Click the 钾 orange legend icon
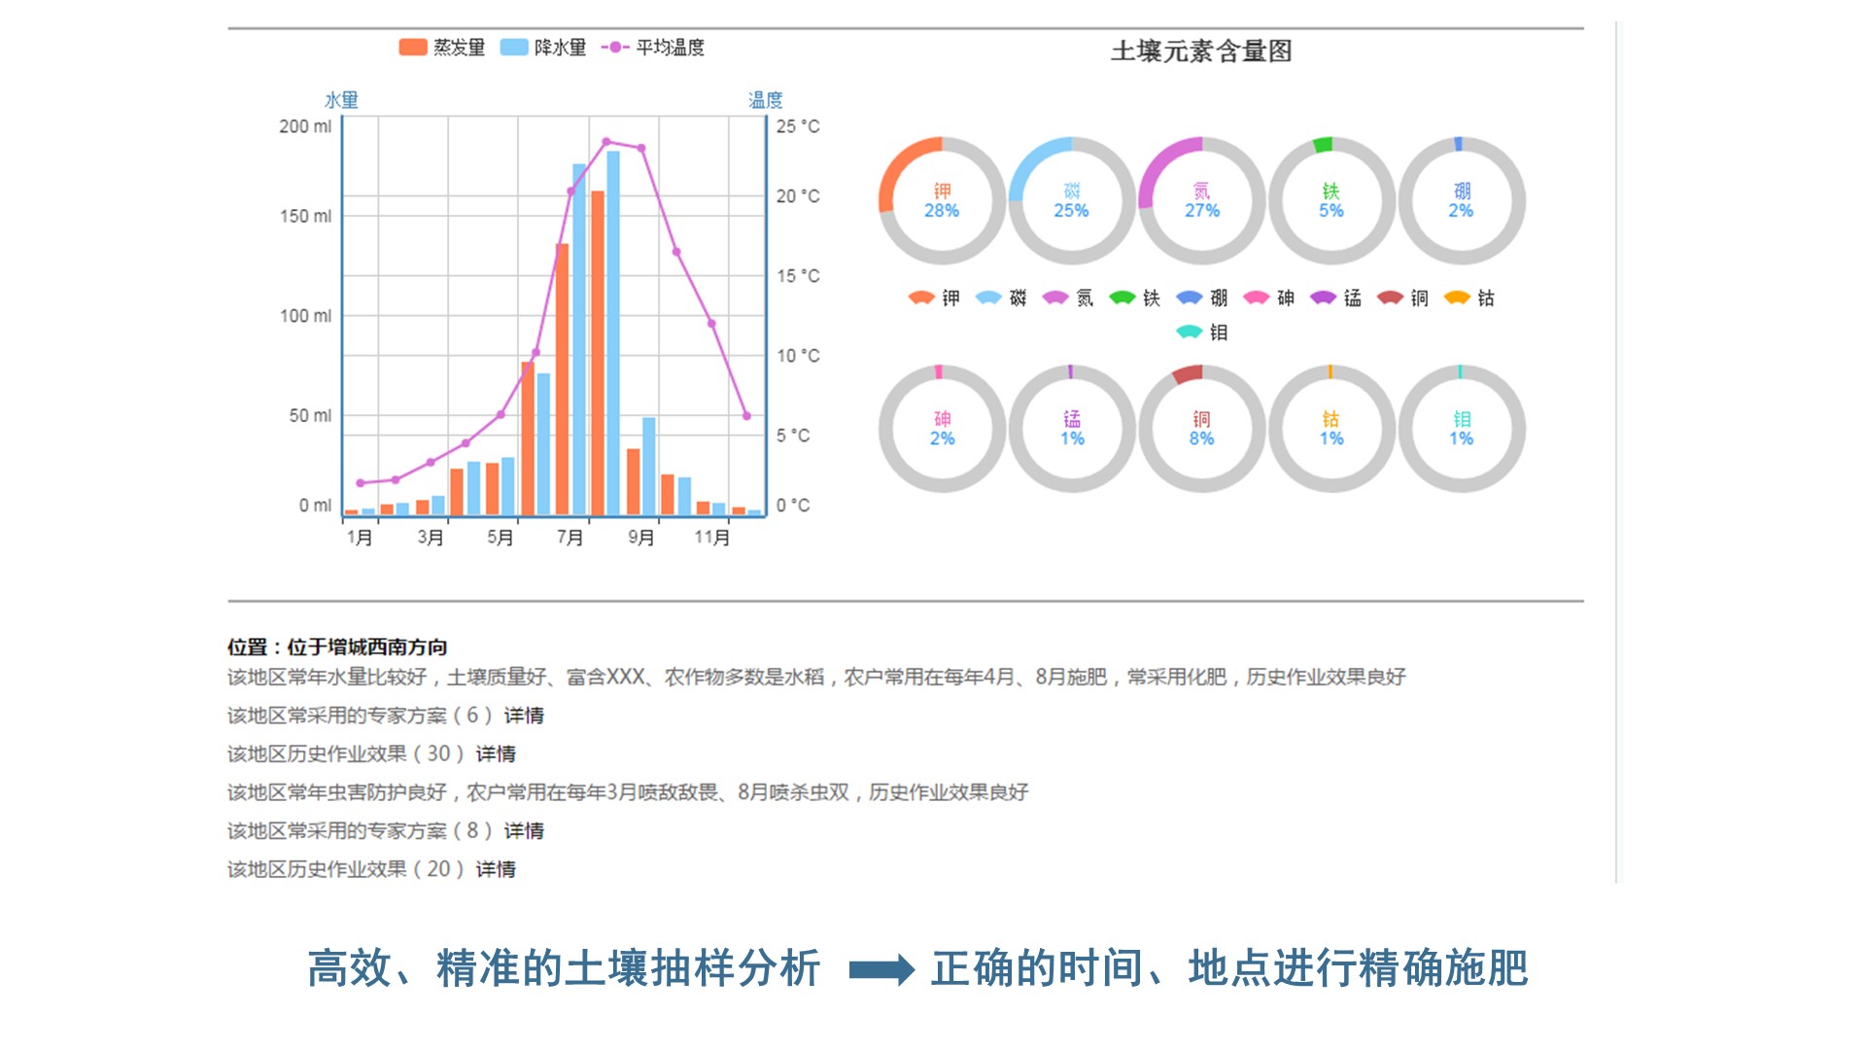 pyautogui.click(x=920, y=297)
